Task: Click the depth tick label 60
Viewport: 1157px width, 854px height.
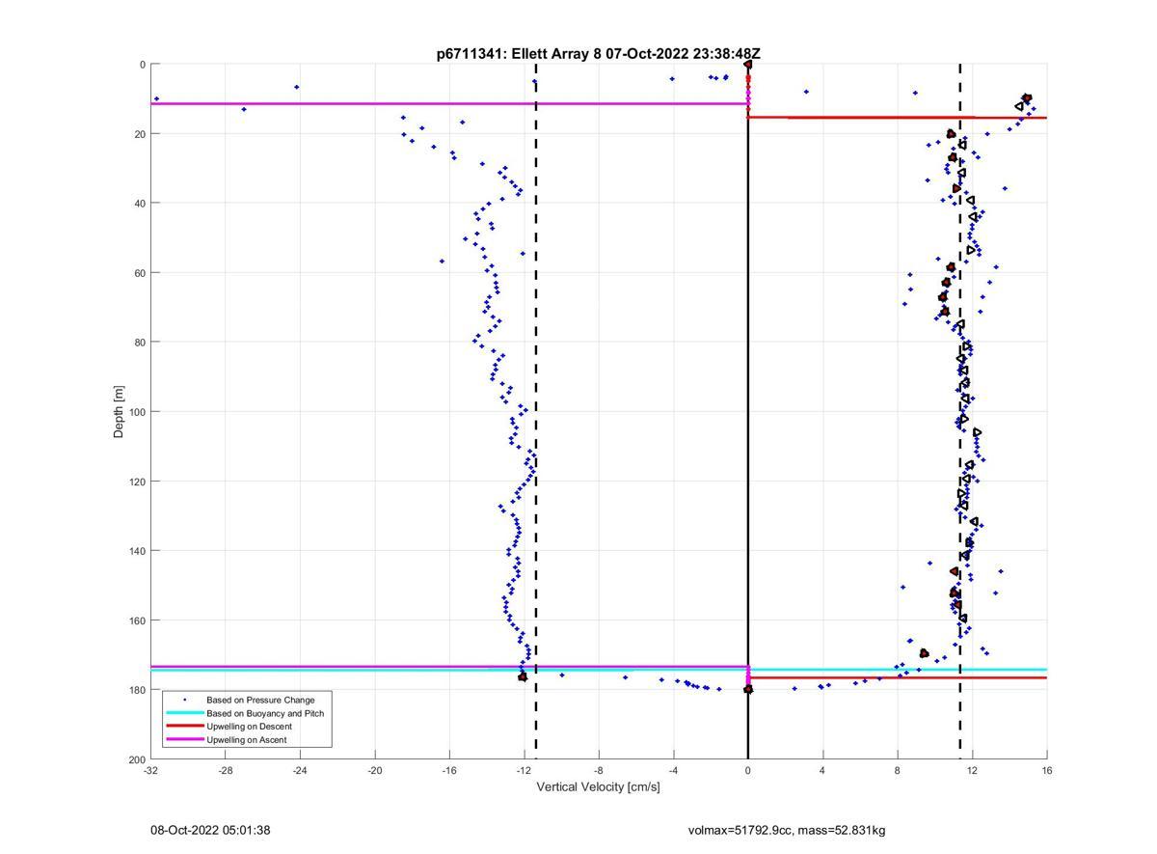Action: click(x=140, y=273)
